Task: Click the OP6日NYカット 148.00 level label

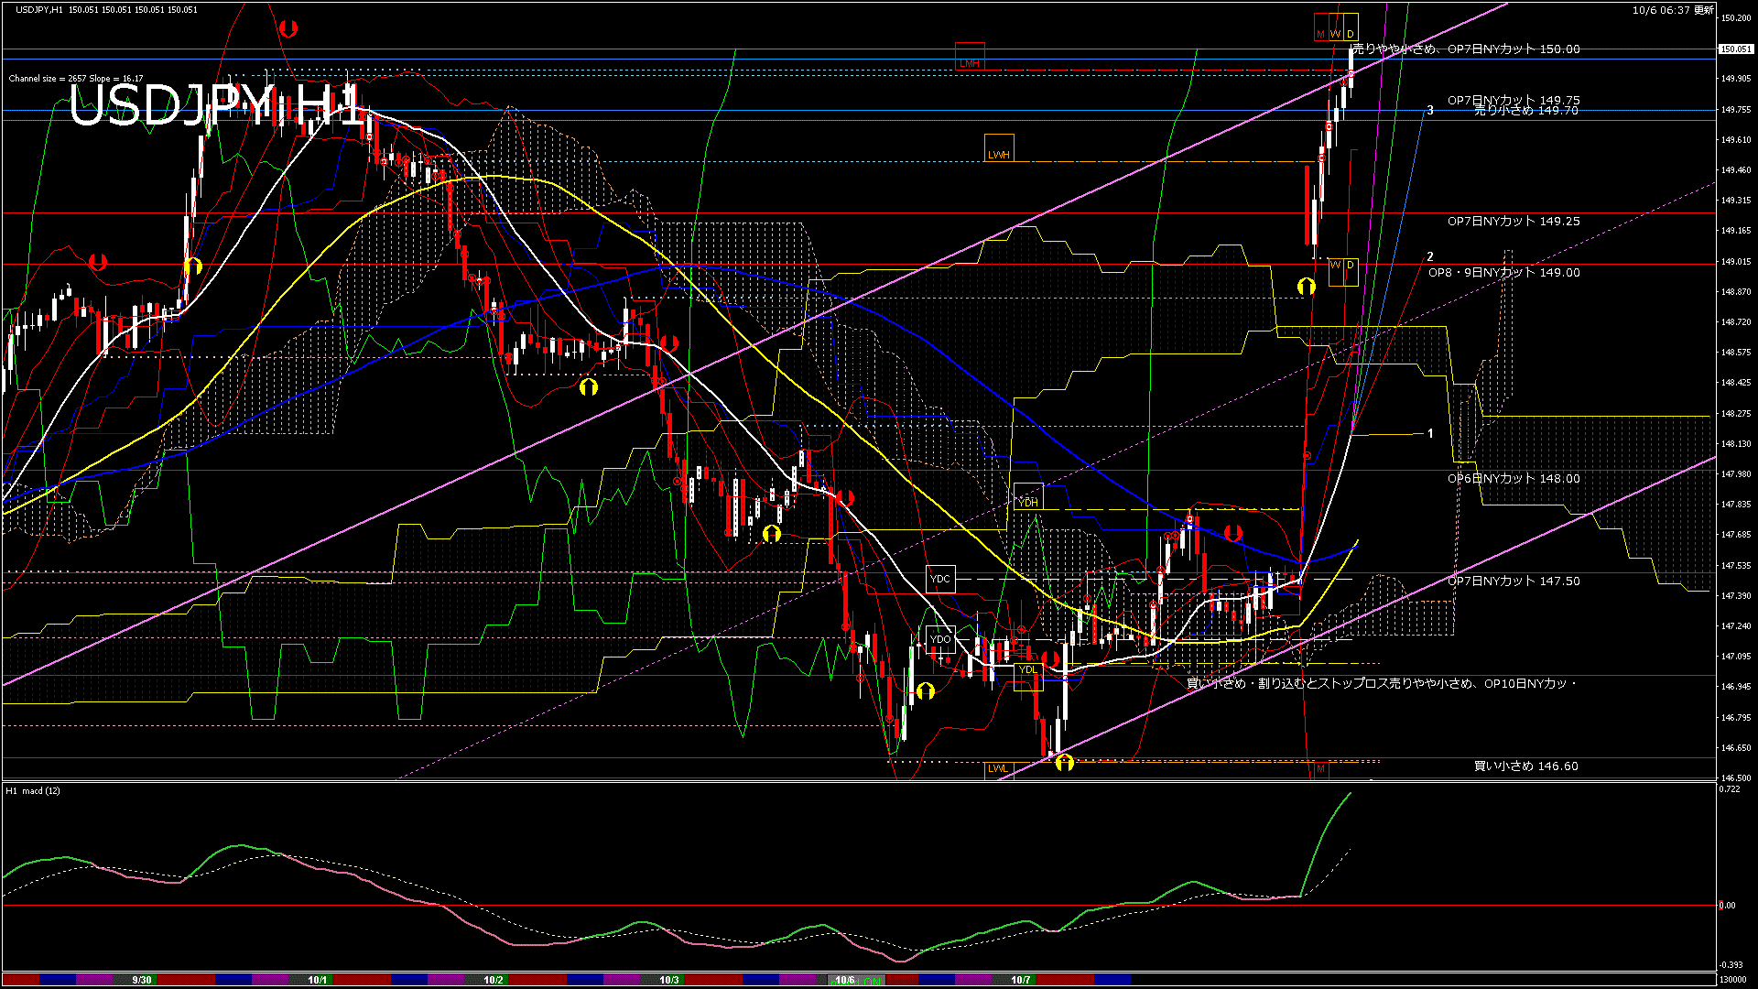Action: (x=1513, y=479)
